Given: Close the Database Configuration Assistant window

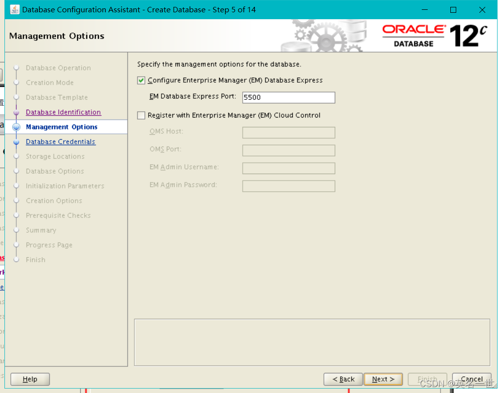Looking at the screenshot, I should point(482,10).
